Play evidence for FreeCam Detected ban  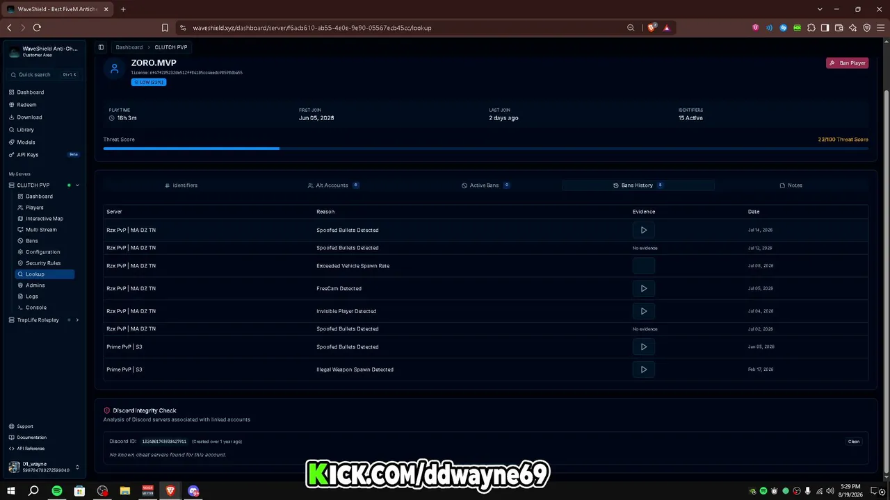pos(644,288)
